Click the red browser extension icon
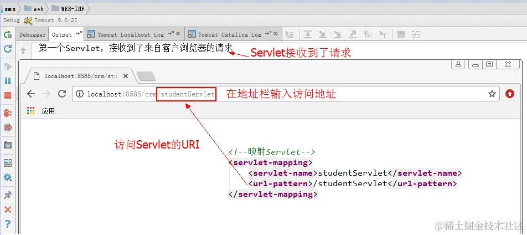 (x=510, y=94)
